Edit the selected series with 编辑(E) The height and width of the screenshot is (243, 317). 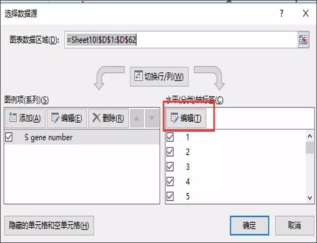click(x=67, y=118)
